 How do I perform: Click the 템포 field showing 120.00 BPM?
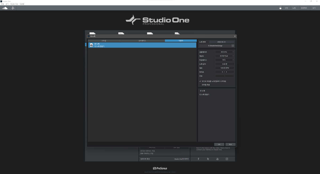point(225,68)
